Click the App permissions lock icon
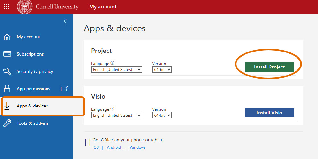318x159 pixels. click(7, 89)
